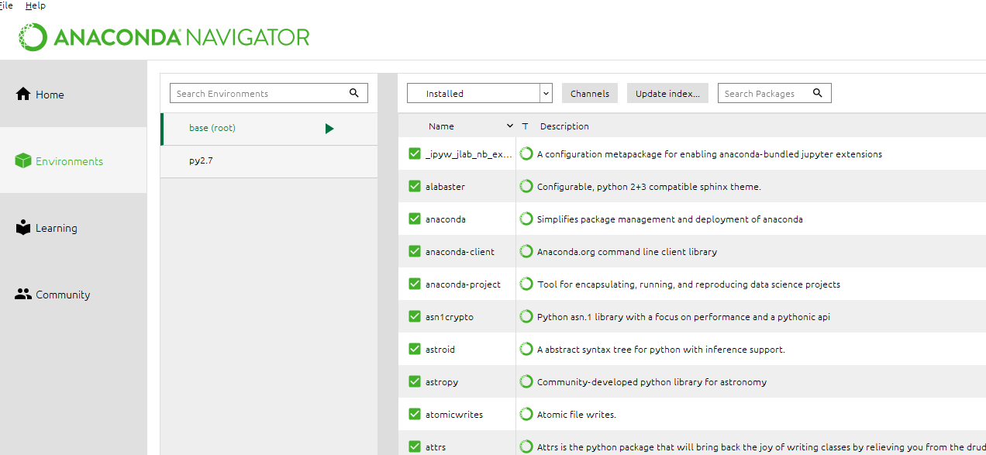Uncheck the astropy package checkbox

point(415,381)
